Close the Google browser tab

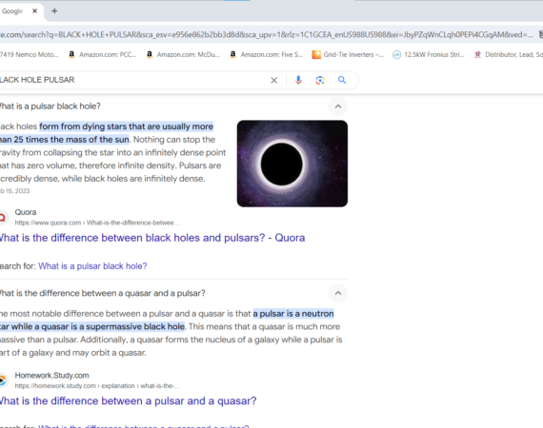[34, 11]
